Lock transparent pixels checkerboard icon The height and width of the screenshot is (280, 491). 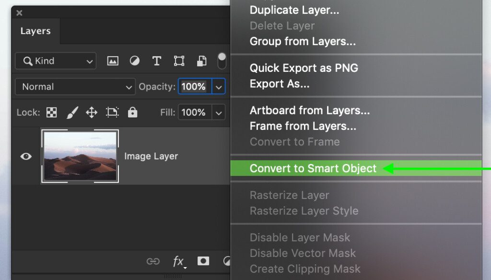[x=51, y=113]
